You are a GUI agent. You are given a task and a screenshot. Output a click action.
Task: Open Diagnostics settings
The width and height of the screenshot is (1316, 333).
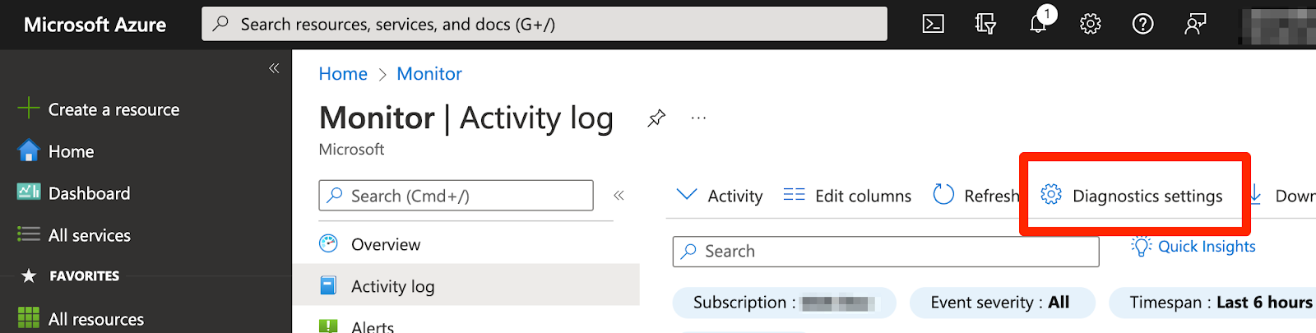point(1132,196)
